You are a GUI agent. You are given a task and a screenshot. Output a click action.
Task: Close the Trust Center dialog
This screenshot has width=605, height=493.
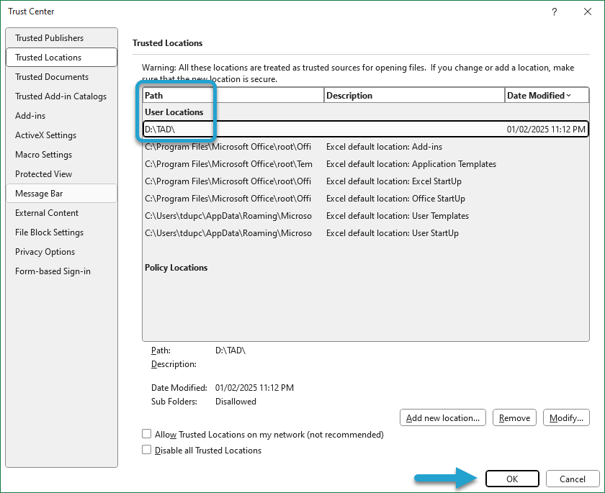pos(588,12)
